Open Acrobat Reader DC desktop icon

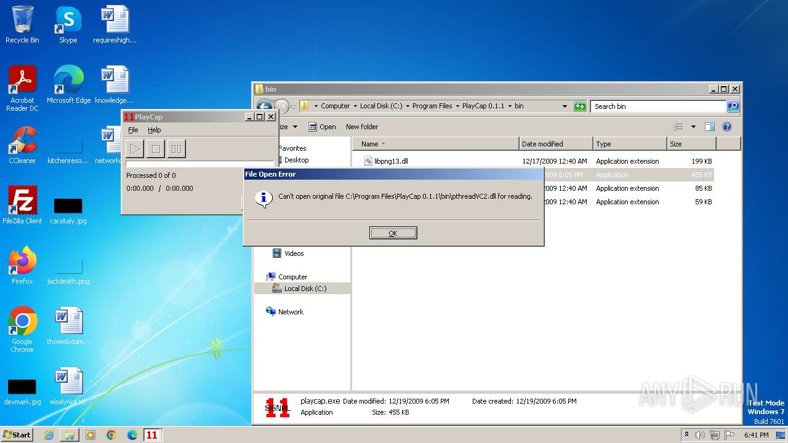pyautogui.click(x=22, y=89)
